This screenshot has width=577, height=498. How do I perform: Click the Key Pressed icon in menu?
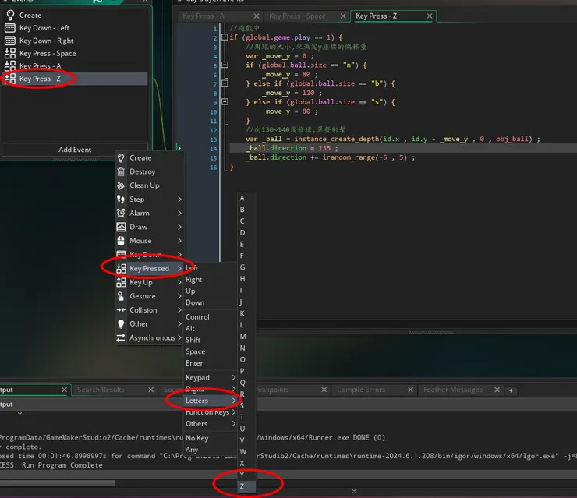click(121, 269)
